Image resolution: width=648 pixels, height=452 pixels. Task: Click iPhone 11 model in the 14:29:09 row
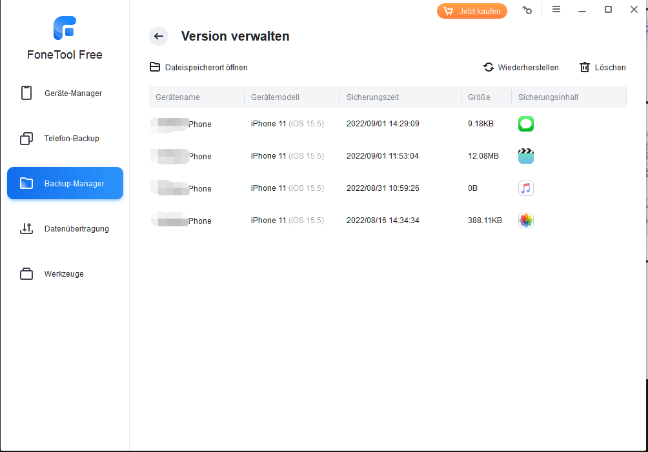coord(287,124)
